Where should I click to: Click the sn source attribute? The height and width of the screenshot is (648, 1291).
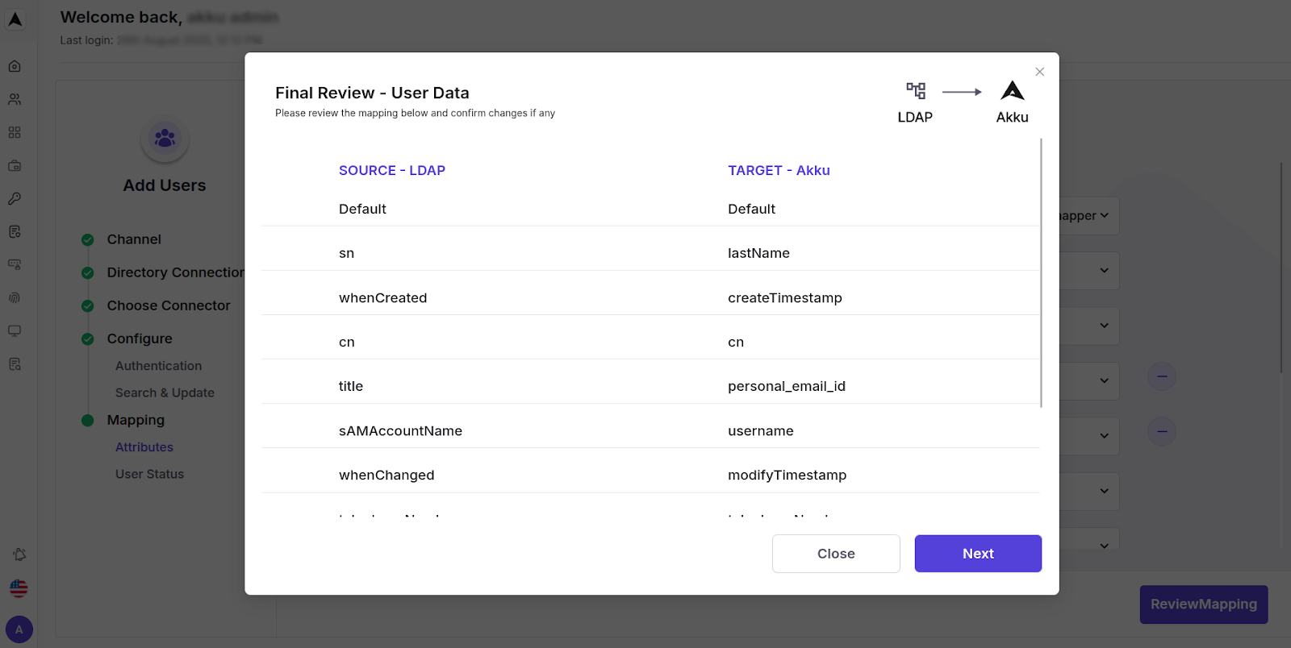pyautogui.click(x=346, y=253)
